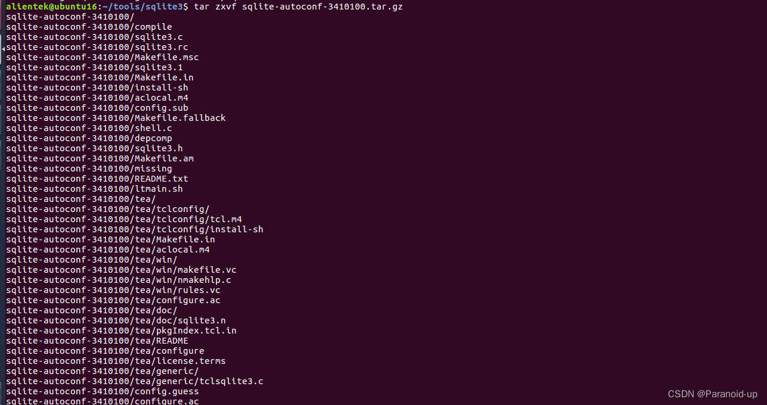Click the tea/doc/sqlite3.n output line
Image resolution: width=767 pixels, height=405 pixels.
pos(116,320)
